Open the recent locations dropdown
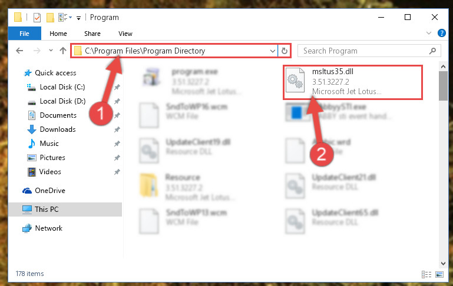Viewport: 453px width, 286px height. point(51,51)
